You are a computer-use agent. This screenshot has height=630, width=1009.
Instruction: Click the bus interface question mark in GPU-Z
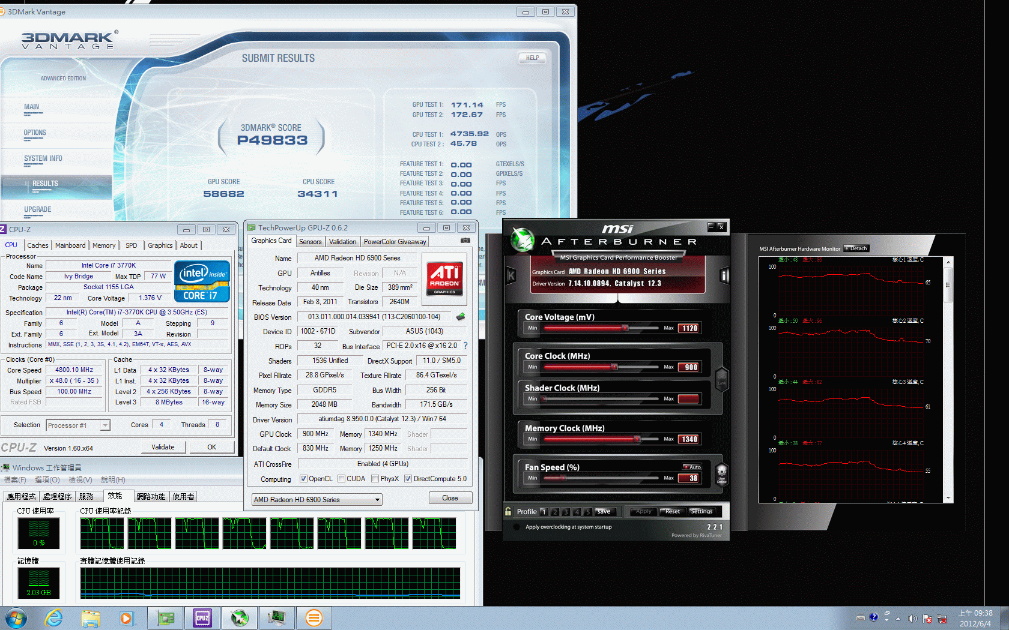[465, 346]
